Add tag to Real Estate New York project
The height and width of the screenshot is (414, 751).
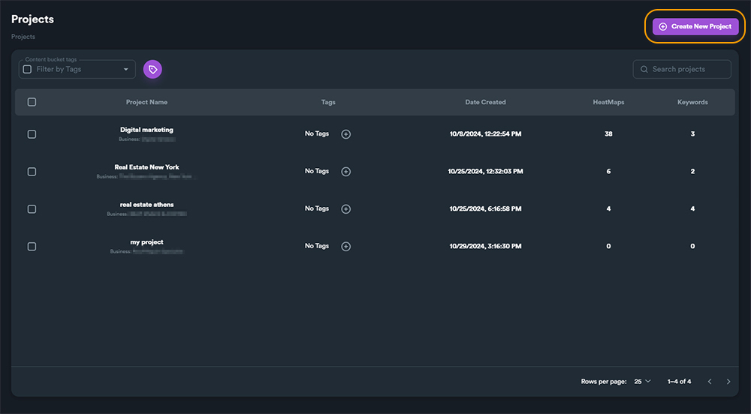(x=345, y=172)
